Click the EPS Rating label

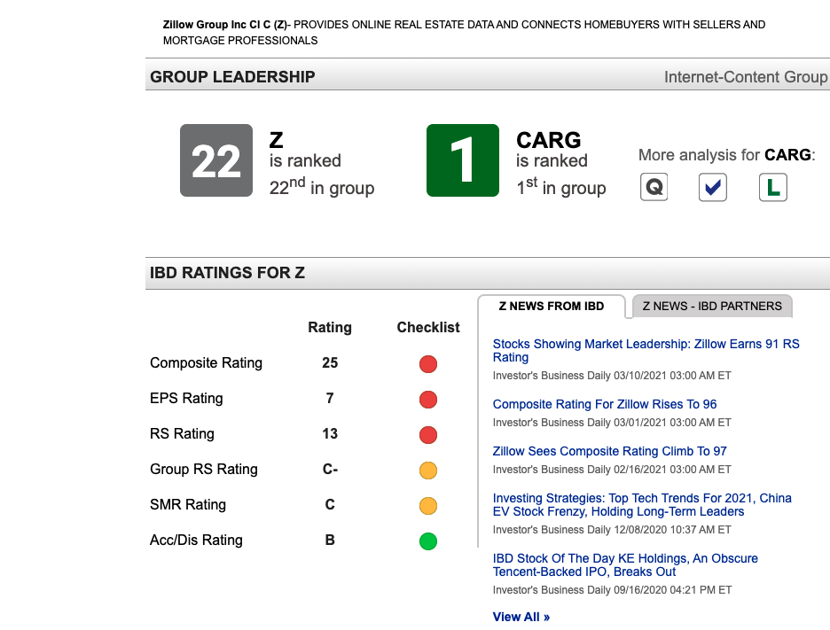[x=186, y=399]
